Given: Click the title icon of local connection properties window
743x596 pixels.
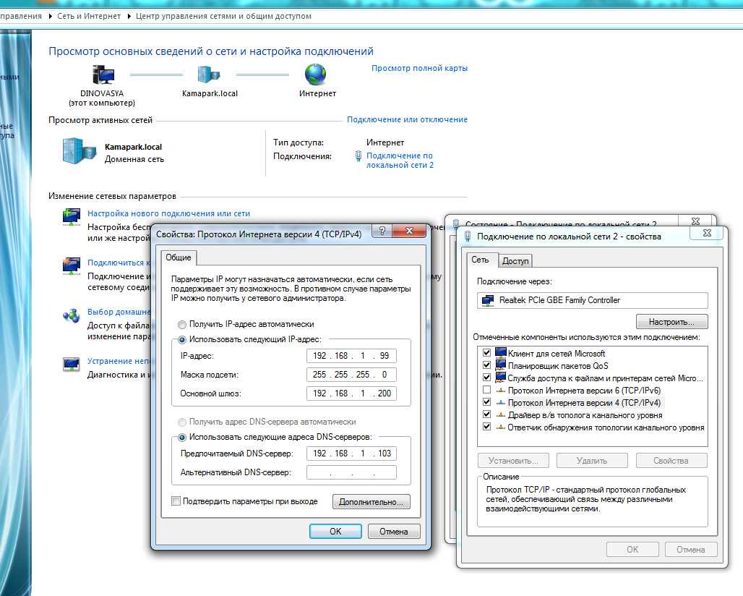Looking at the screenshot, I should [468, 236].
